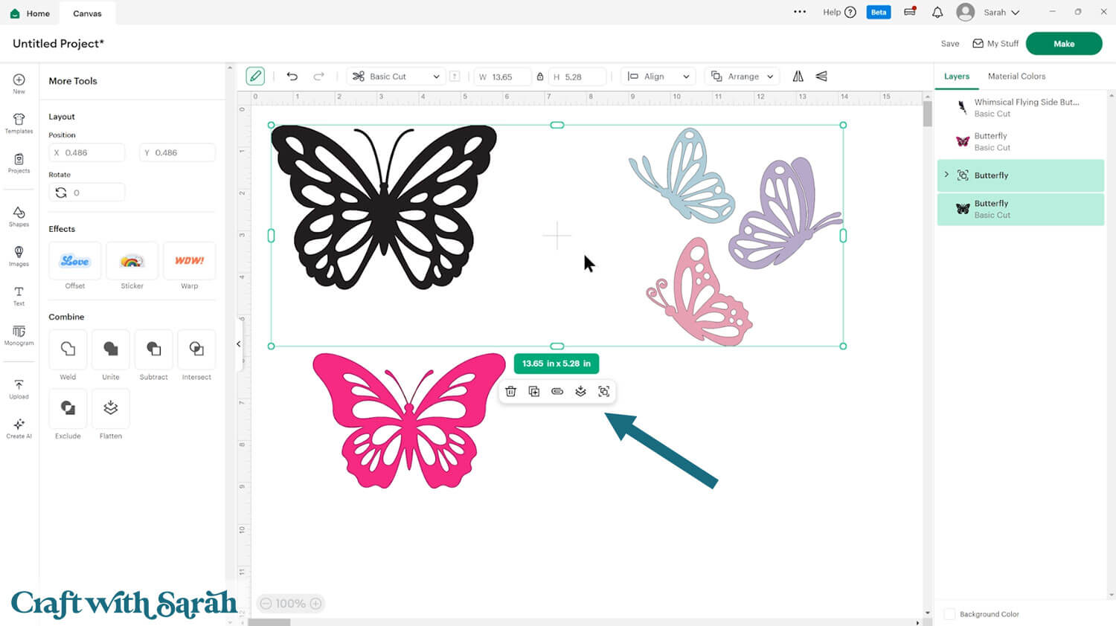
Task: Select the Whimsical Flying Side Butterfly layer
Action: coord(1021,108)
